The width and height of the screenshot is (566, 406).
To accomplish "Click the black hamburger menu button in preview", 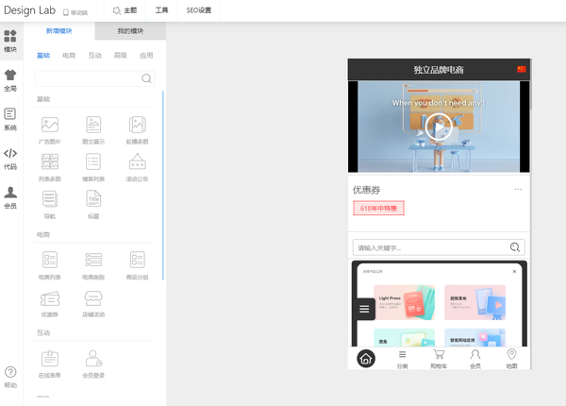I will 364,309.
